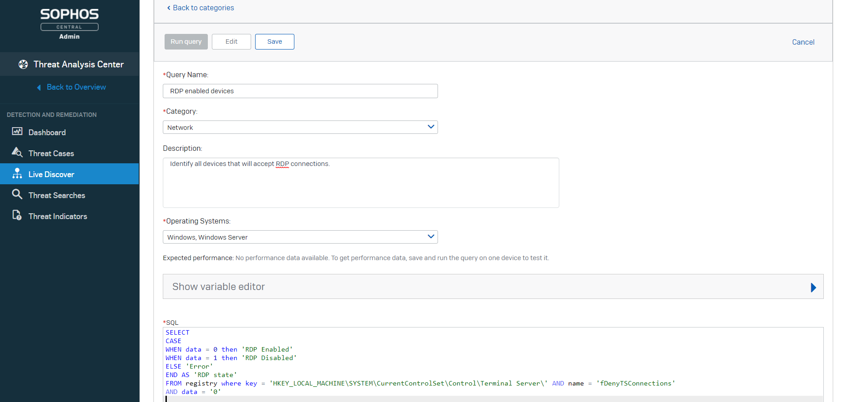Expand the Show variable editor panel

(x=493, y=286)
